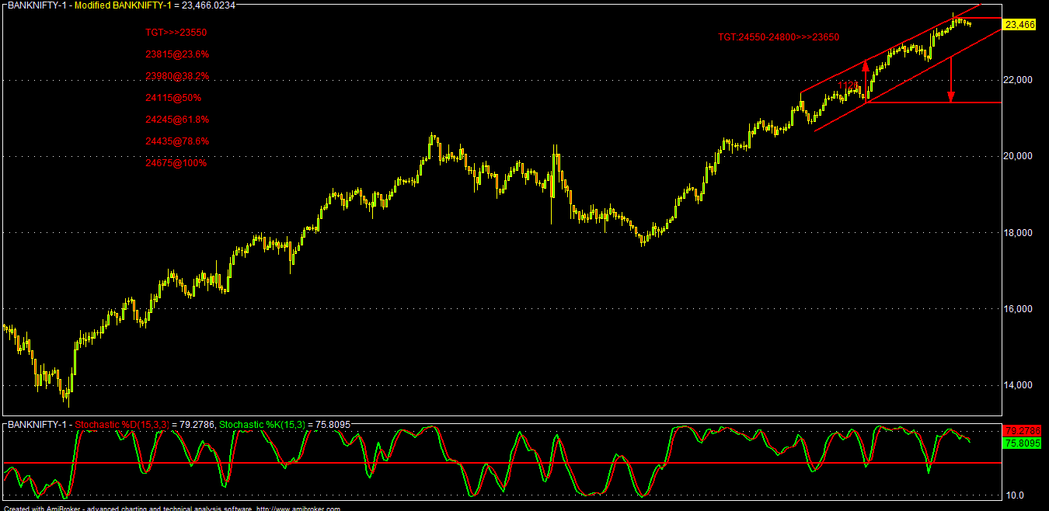
Task: Click the '20,000' price axis label
Action: (1019, 156)
